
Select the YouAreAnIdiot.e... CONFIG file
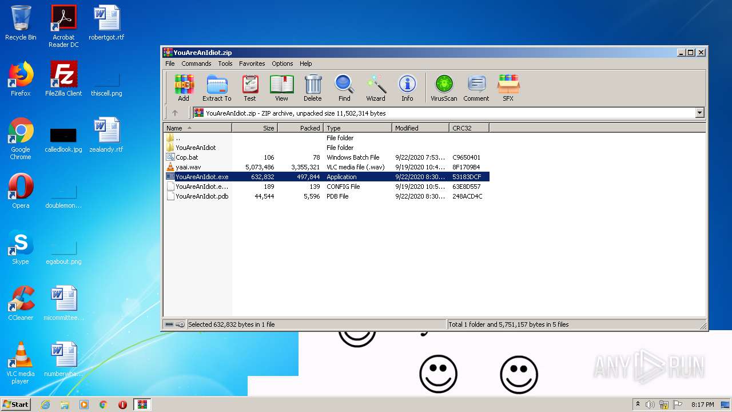(x=327, y=187)
